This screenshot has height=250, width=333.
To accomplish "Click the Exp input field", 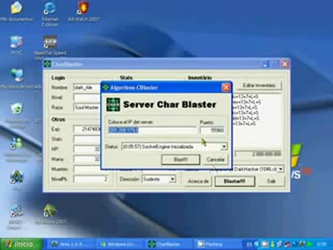I will [x=87, y=129].
